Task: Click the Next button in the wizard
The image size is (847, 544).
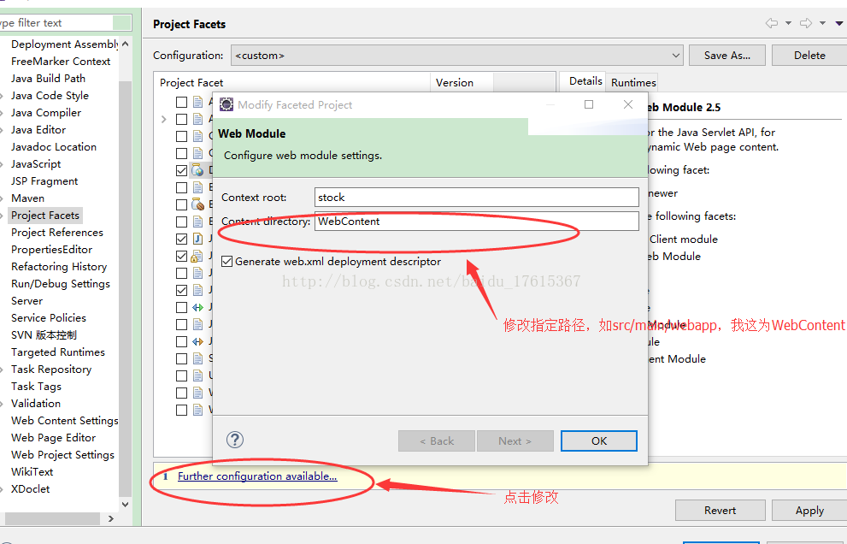Action: 515,441
